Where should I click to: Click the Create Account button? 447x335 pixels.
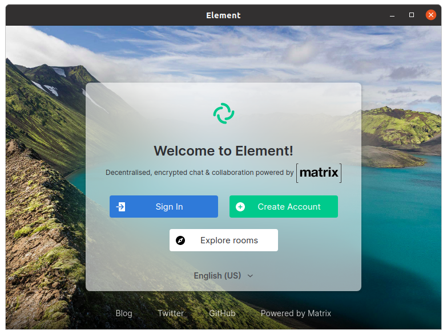click(x=284, y=206)
